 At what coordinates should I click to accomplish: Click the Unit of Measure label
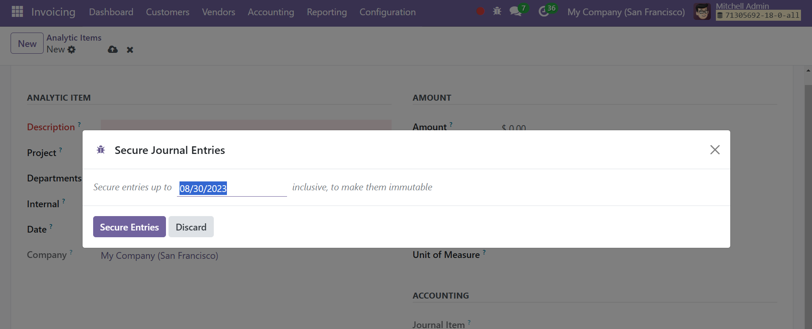446,255
